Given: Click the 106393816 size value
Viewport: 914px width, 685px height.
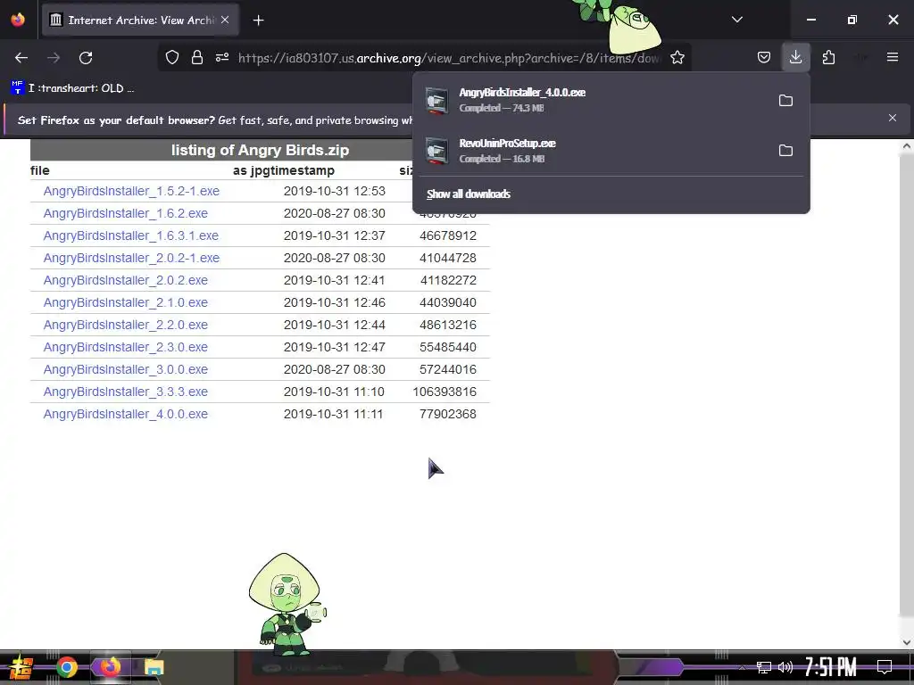Looking at the screenshot, I should click(x=445, y=392).
